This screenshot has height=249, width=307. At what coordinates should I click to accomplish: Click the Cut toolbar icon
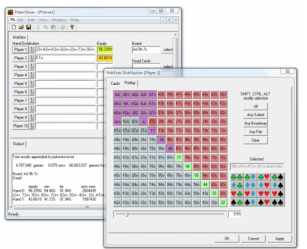click(x=39, y=27)
